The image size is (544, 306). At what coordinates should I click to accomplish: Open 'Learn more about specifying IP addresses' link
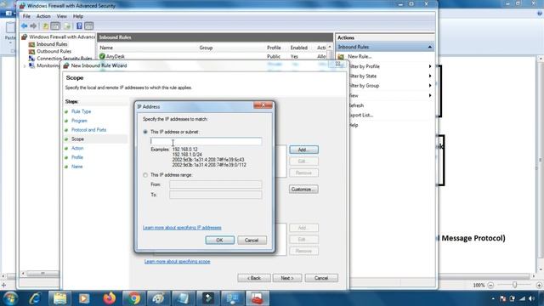coord(182,228)
